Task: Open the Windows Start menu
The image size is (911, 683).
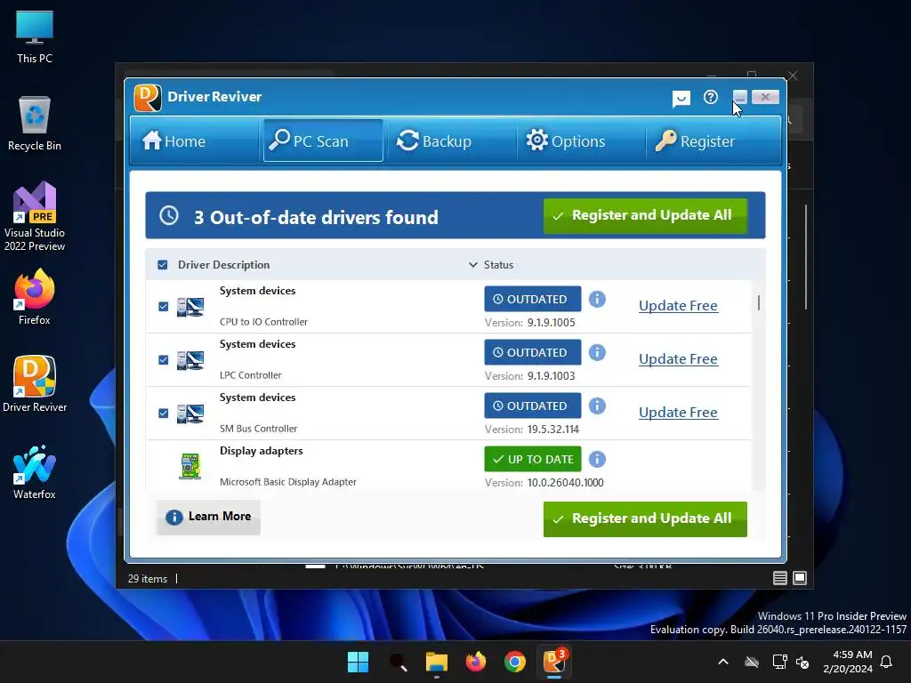Action: [358, 662]
